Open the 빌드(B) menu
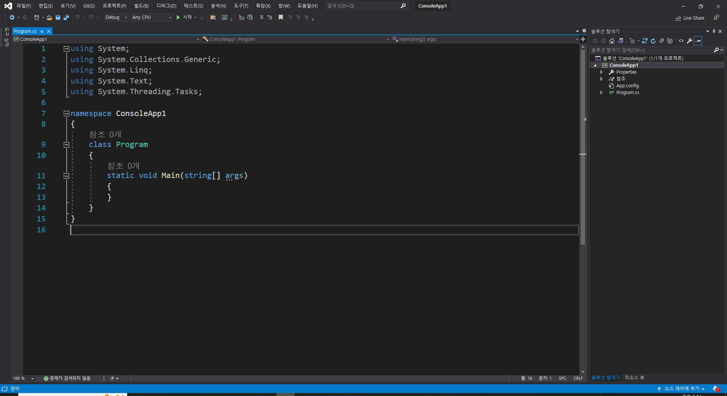727x396 pixels. point(141,6)
